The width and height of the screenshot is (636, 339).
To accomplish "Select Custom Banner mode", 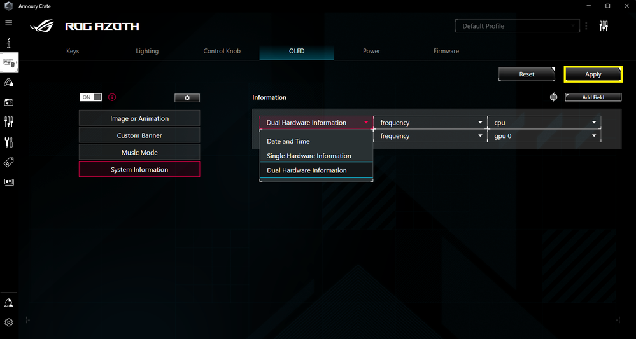I will click(x=139, y=135).
